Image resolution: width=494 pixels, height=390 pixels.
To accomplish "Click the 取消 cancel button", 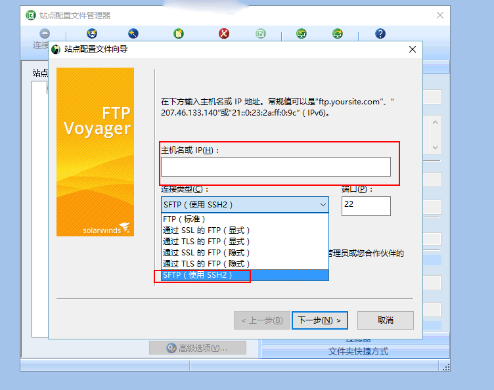I will tap(386, 320).
